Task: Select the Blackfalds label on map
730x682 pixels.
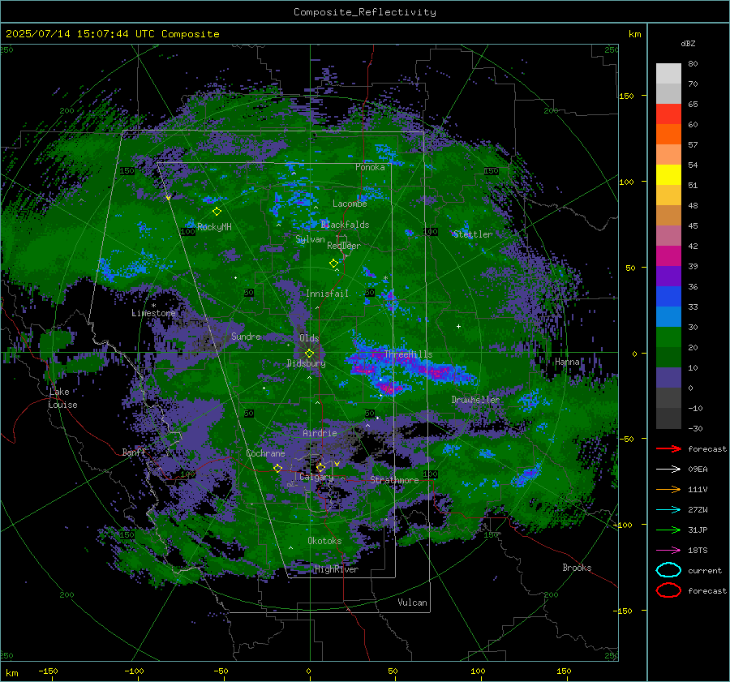Action: click(x=345, y=225)
